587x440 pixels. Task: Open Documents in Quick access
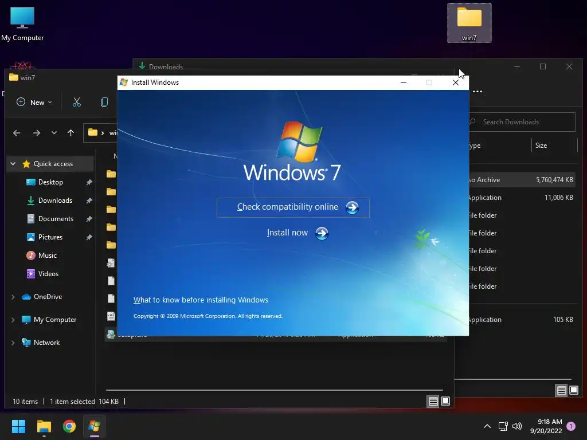click(56, 219)
